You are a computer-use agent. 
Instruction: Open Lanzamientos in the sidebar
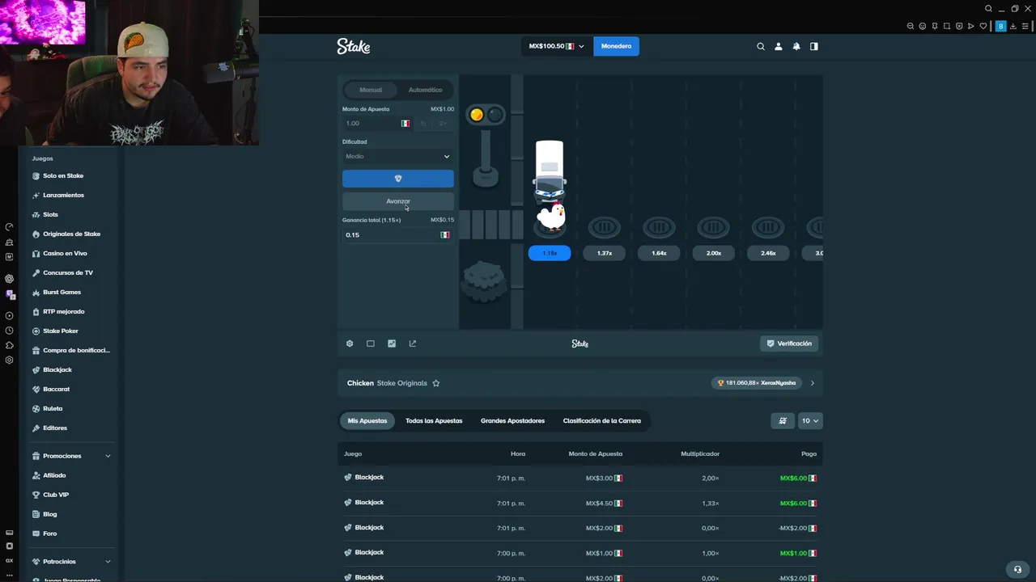click(x=63, y=195)
